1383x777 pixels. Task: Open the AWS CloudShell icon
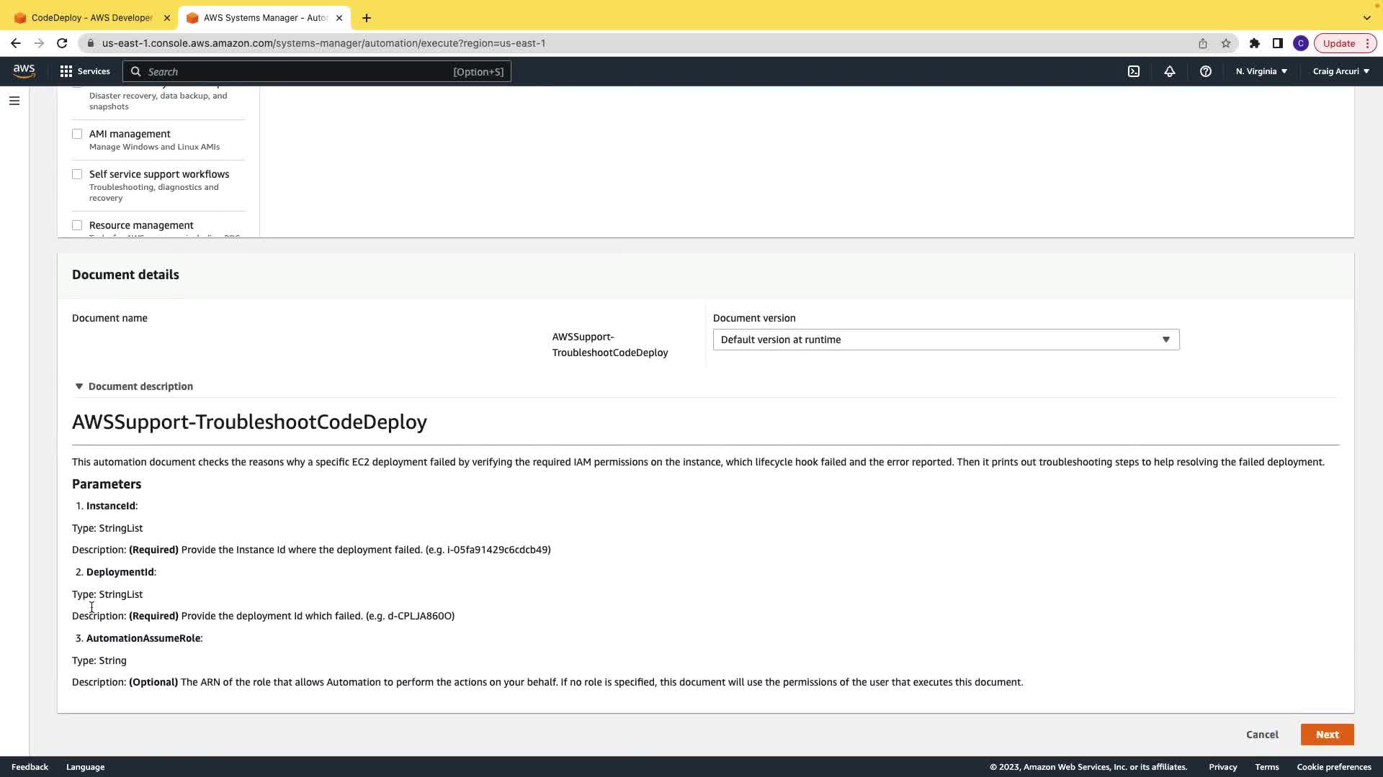pos(1134,71)
